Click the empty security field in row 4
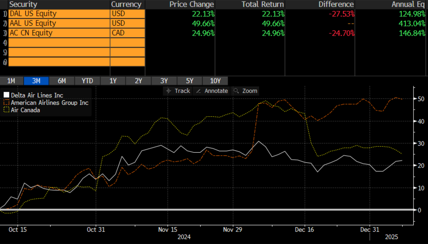 59,43
